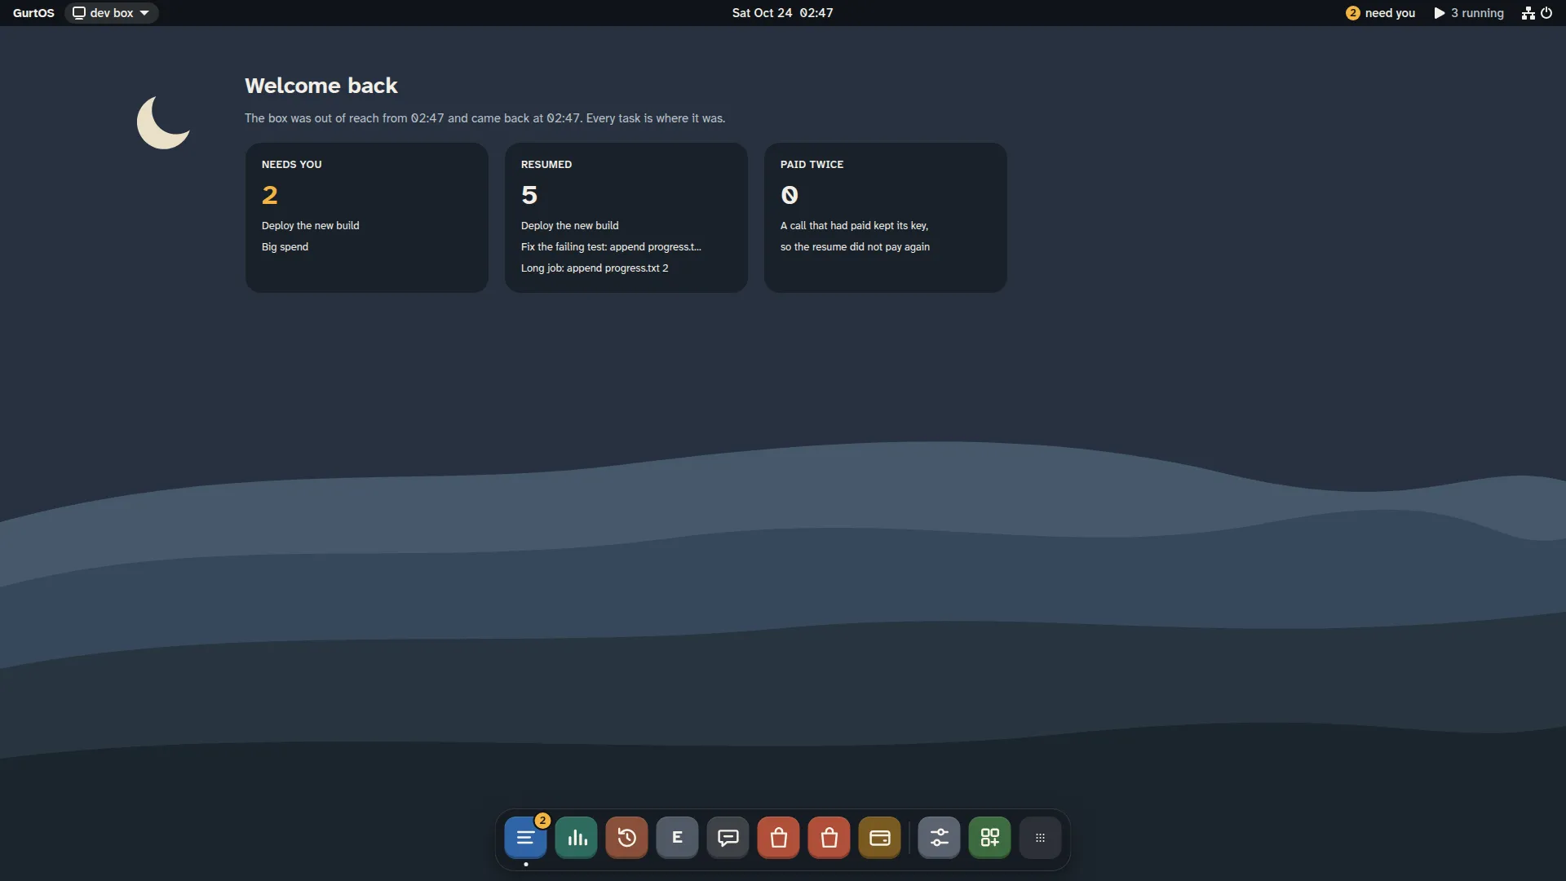This screenshot has height=881, width=1566.
Task: Open the brown wallet card dock icon
Action: coord(880,838)
